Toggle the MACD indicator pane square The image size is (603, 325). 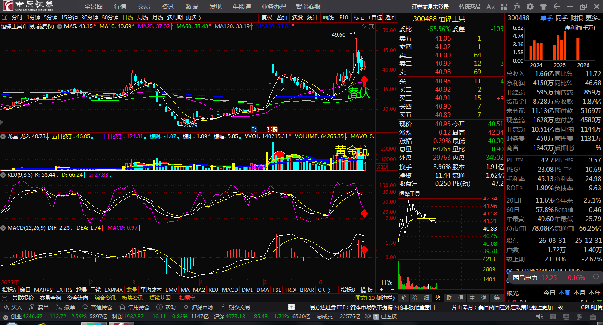tap(4, 228)
